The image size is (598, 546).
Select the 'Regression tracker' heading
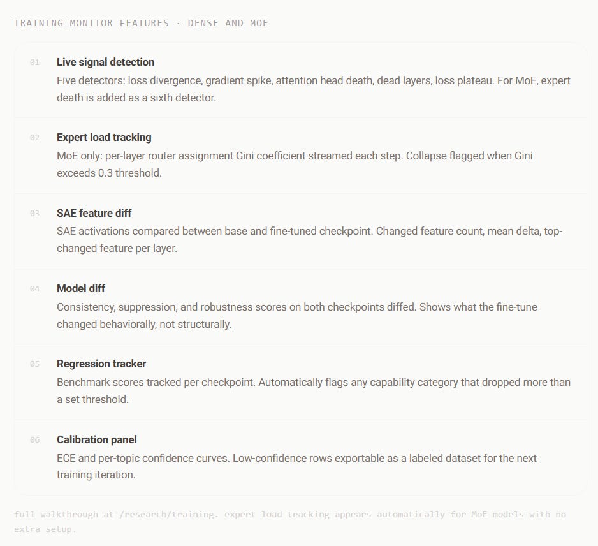click(101, 364)
